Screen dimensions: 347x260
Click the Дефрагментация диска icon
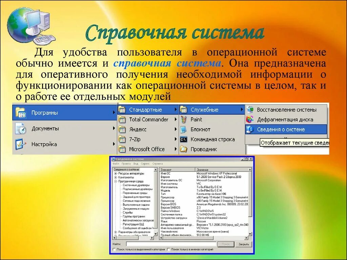(x=250, y=120)
